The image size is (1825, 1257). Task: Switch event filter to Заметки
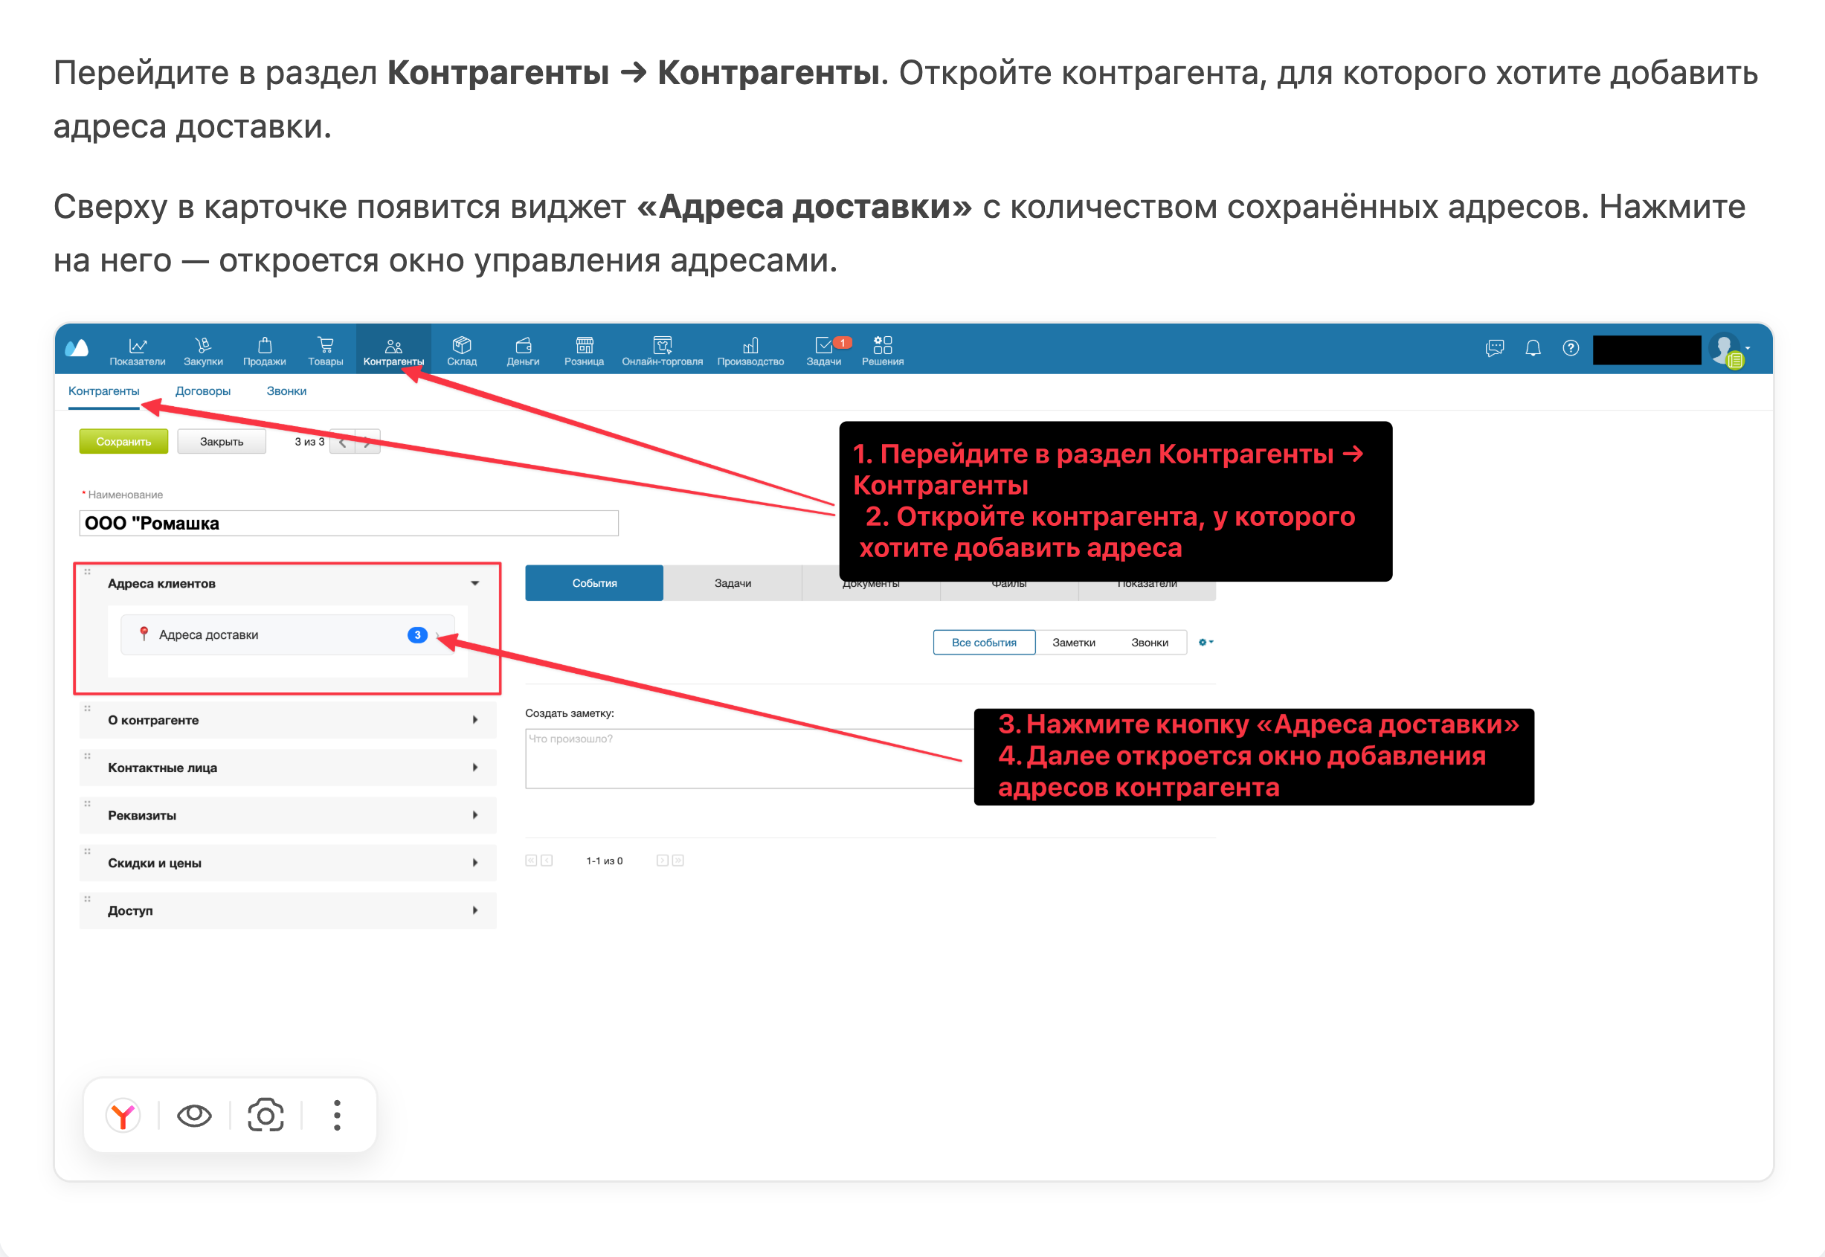coord(1072,642)
